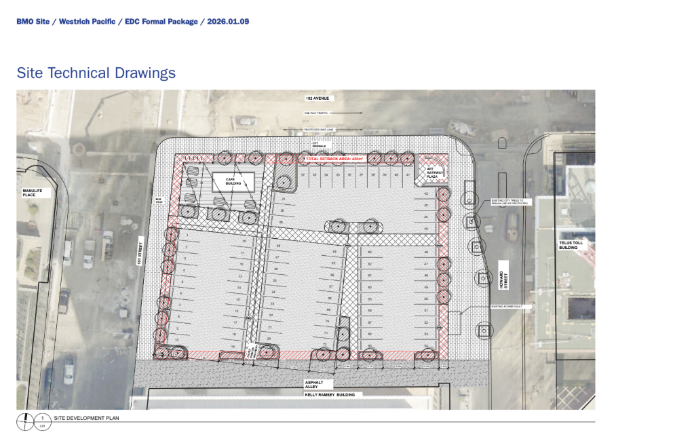
Task: Click the drawing number 1 L01 bubble
Action: (x=42, y=421)
